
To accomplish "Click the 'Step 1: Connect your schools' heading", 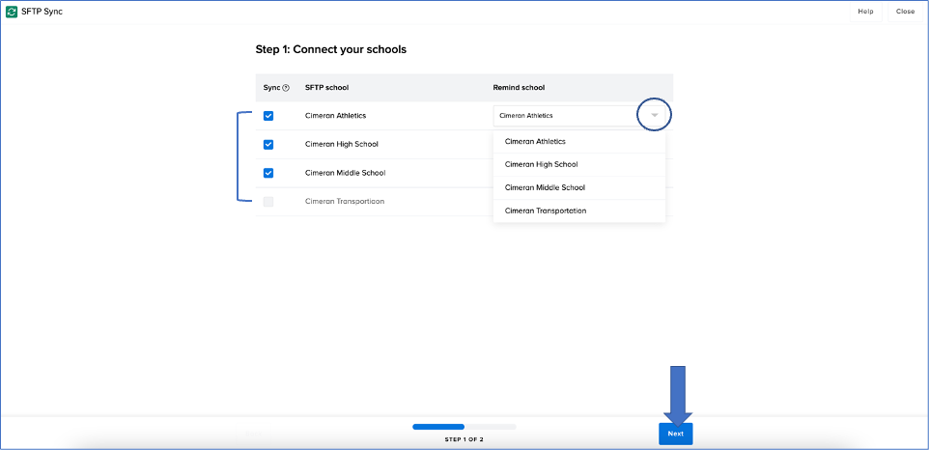I will [330, 49].
